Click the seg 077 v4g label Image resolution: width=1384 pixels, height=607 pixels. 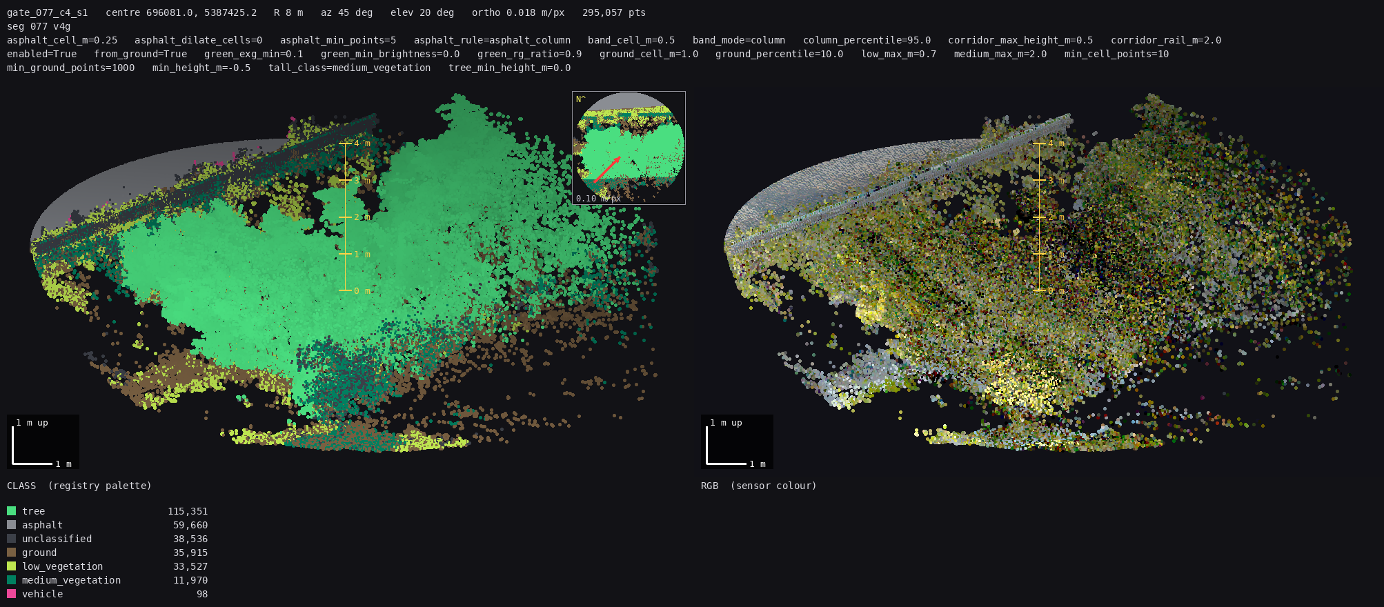(39, 26)
